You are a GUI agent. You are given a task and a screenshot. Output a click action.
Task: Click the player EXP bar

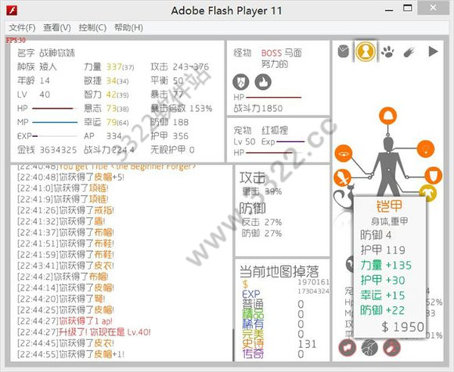pyautogui.click(x=55, y=136)
